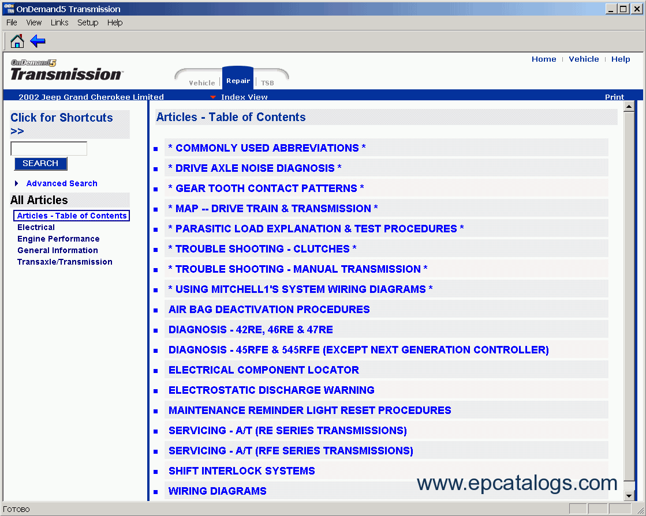The width and height of the screenshot is (646, 516).
Task: Open Servicing - A/T (RE Series Transmissions)
Action: 287,430
